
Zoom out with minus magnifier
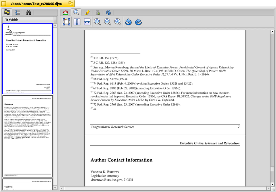pyautogui.click(x=108, y=22)
